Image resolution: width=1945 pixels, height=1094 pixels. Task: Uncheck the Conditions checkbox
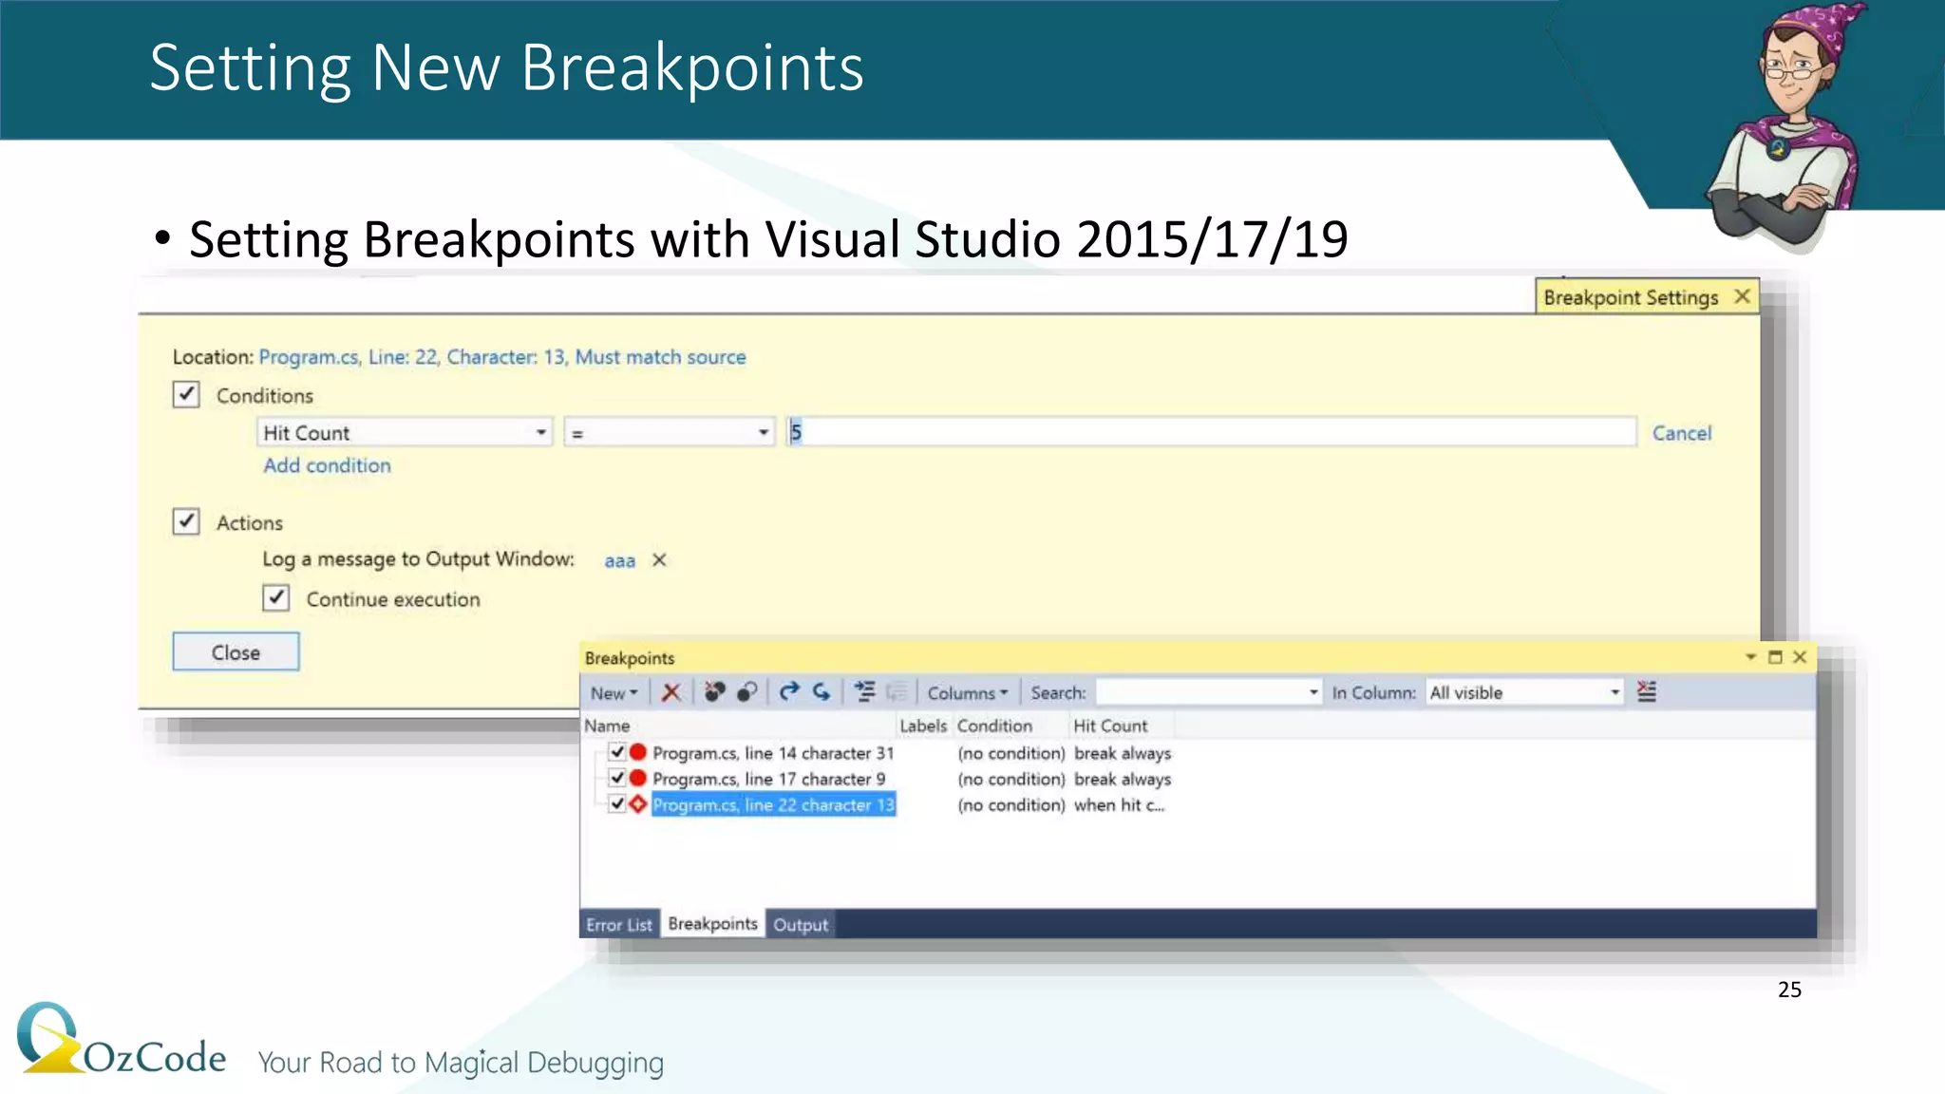(x=186, y=394)
